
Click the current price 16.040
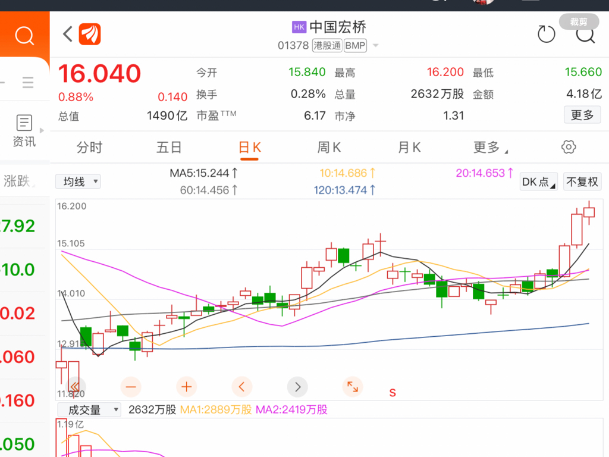coord(99,73)
